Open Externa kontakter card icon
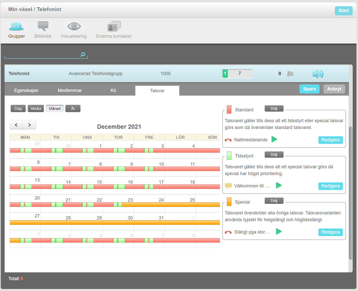Screen dimensions: 358x291 114,26
